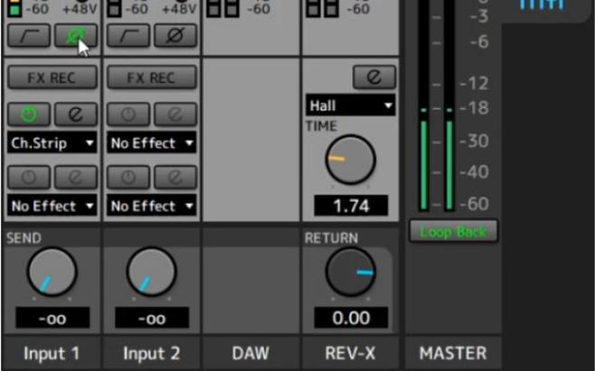Click the reverb time value 1.74
The height and width of the screenshot is (371, 595).
click(351, 205)
